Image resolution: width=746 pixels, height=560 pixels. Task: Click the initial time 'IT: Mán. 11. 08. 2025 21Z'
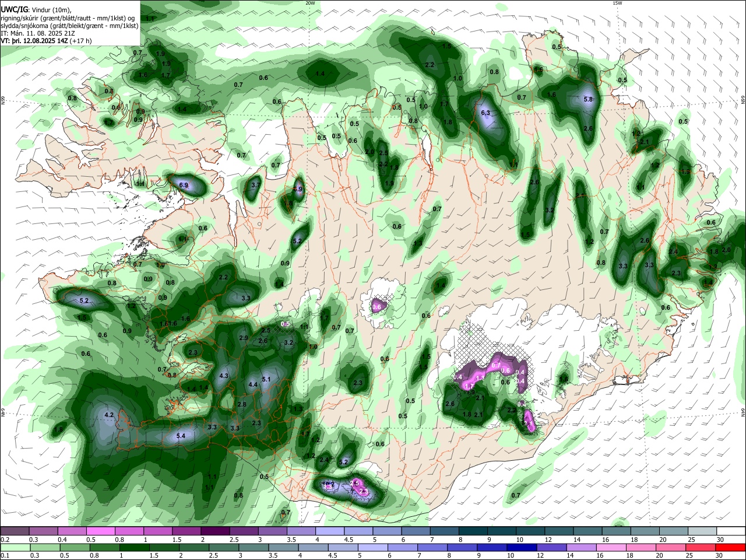click(37, 33)
